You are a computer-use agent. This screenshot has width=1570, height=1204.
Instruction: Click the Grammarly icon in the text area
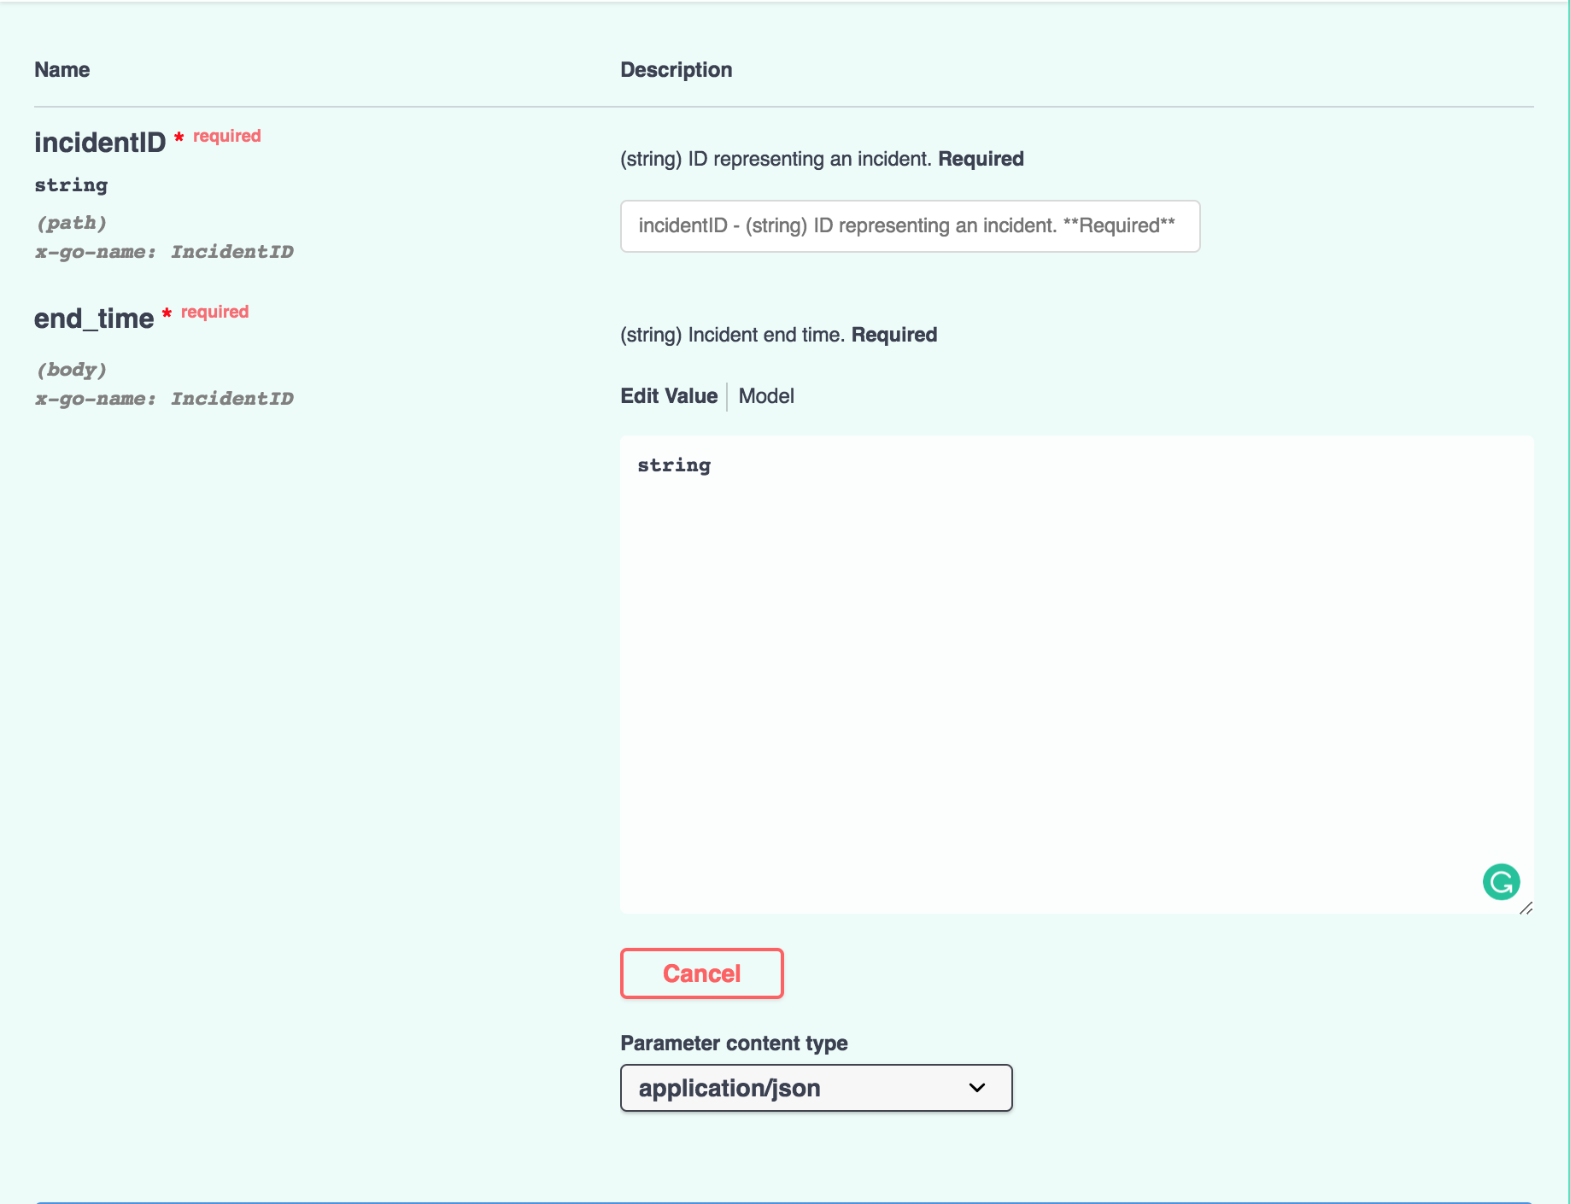click(x=1501, y=882)
